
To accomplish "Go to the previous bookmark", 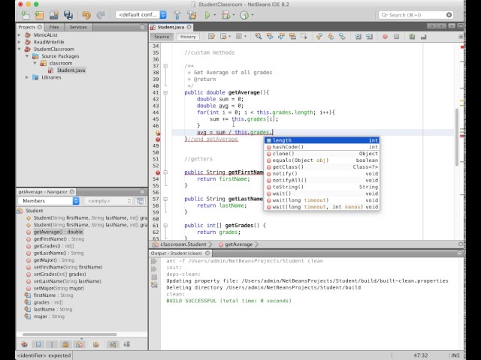I will (x=319, y=37).
